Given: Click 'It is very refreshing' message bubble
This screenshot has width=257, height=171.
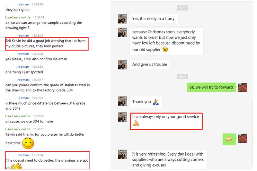Looking at the screenshot, I should click(x=168, y=159).
